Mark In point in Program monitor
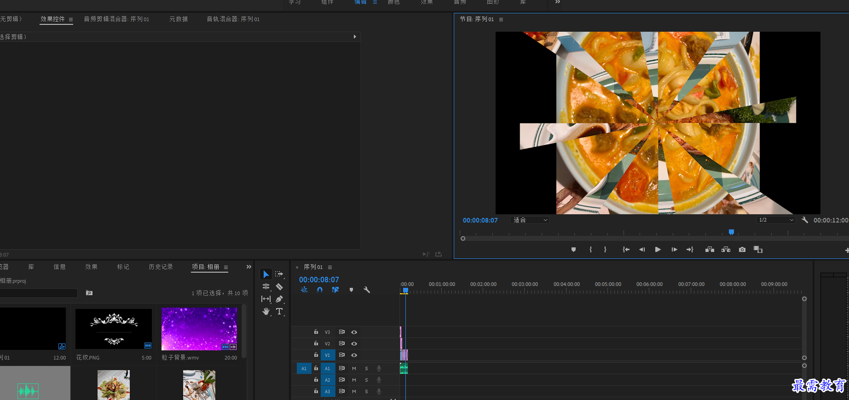 click(x=590, y=250)
